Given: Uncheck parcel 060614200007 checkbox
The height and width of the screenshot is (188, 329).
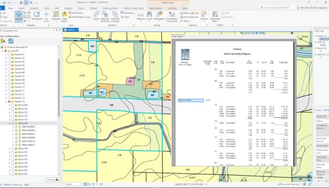Looking at the screenshot, I should 16,134.
